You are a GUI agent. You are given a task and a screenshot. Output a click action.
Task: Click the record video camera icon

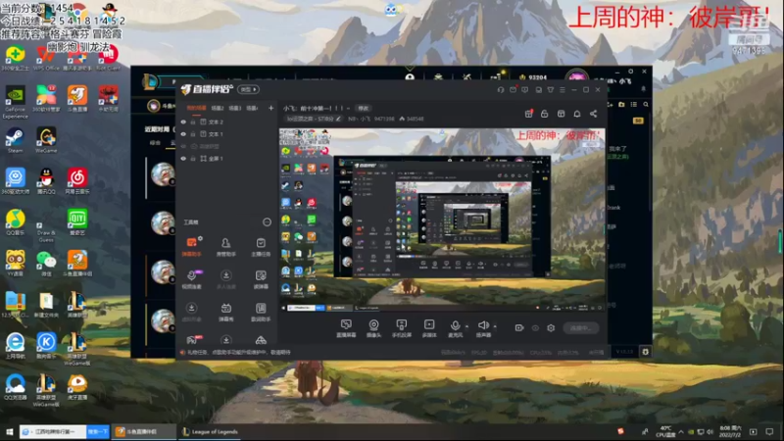[519, 328]
